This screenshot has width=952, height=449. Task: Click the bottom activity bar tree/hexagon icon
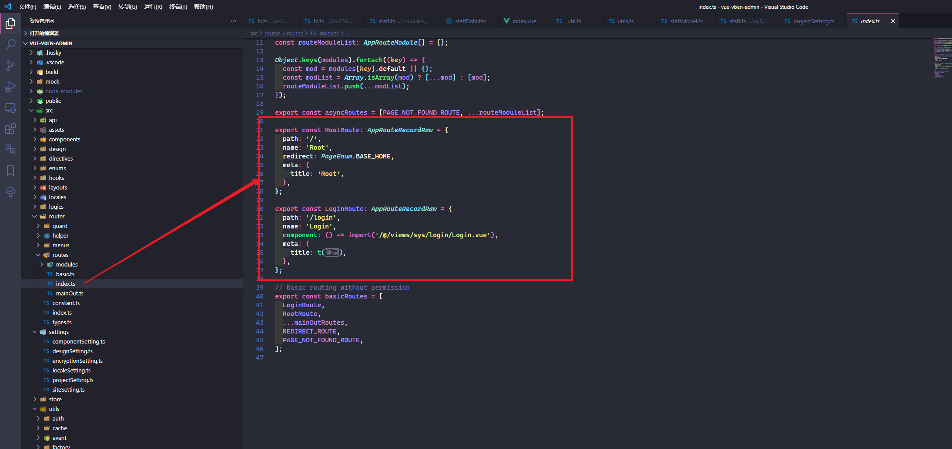point(11,191)
